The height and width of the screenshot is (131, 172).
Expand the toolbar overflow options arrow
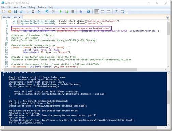pos(127,12)
